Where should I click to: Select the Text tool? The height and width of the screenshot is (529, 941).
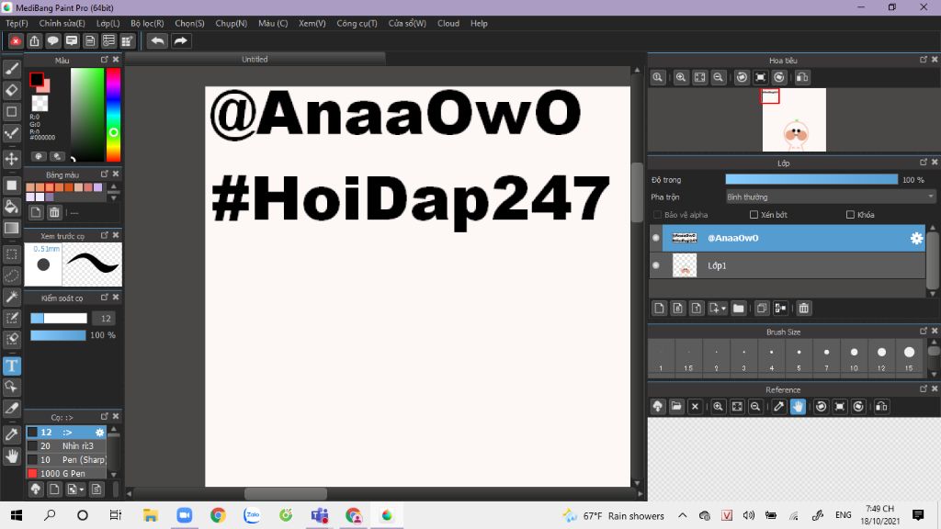(11, 366)
